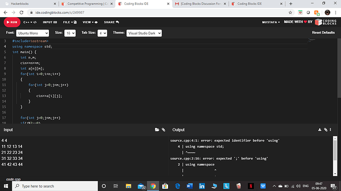Switch to the Competitive Programming tab
Image resolution: width=341 pixels, height=191 pixels.
(87, 3)
